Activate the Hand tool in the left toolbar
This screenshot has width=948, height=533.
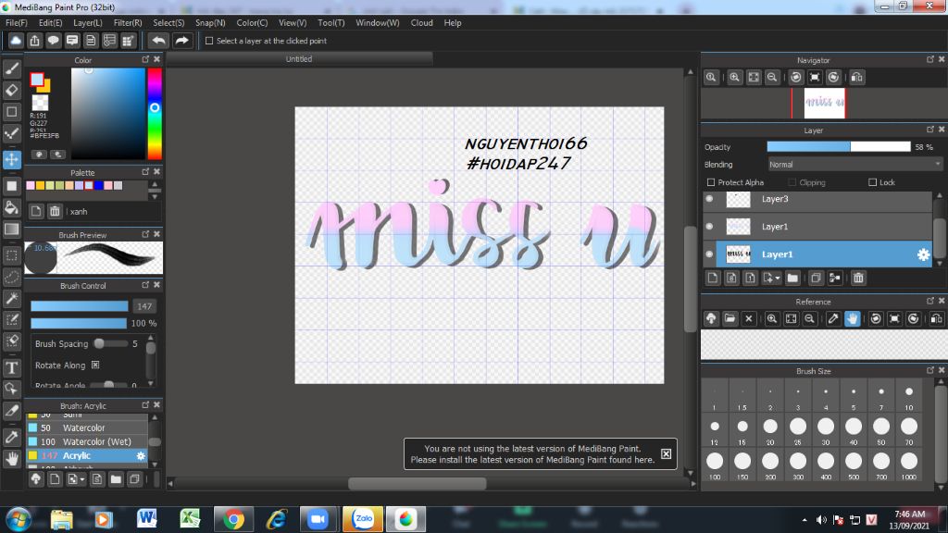pos(11,459)
